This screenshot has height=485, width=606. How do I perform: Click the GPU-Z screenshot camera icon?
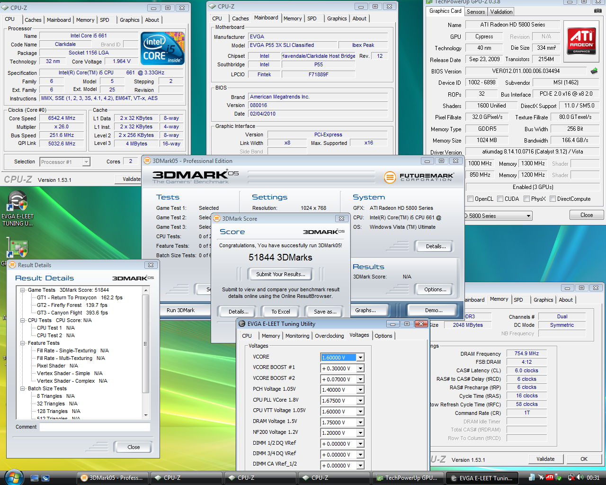click(598, 10)
